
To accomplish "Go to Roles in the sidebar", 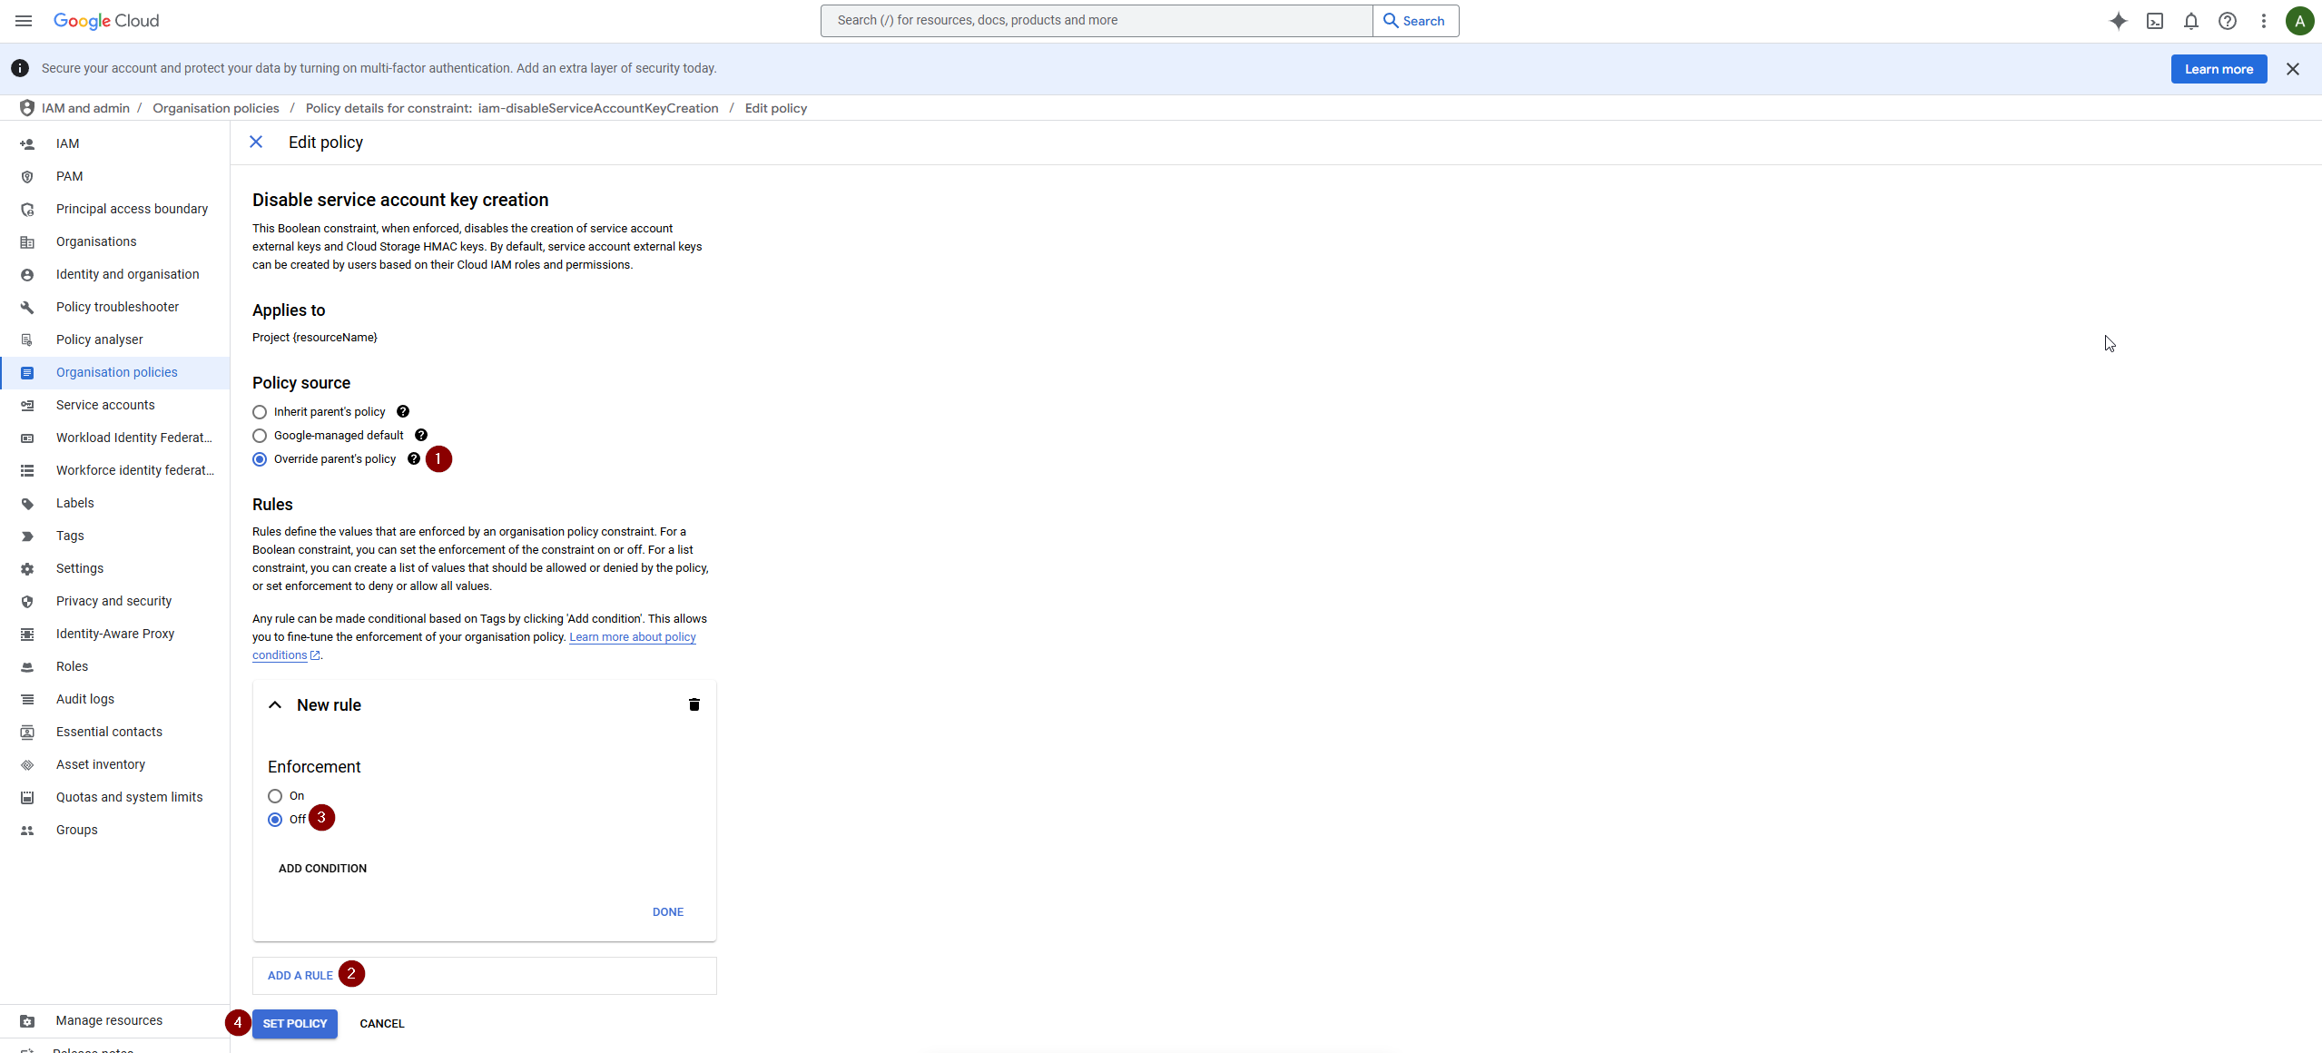I will (x=72, y=666).
